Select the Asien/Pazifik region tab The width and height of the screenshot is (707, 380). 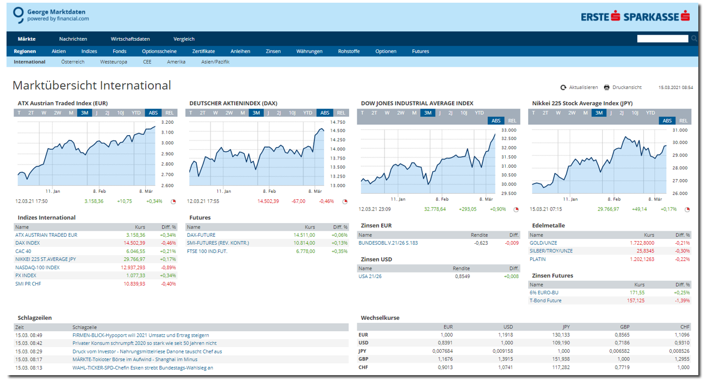(215, 62)
